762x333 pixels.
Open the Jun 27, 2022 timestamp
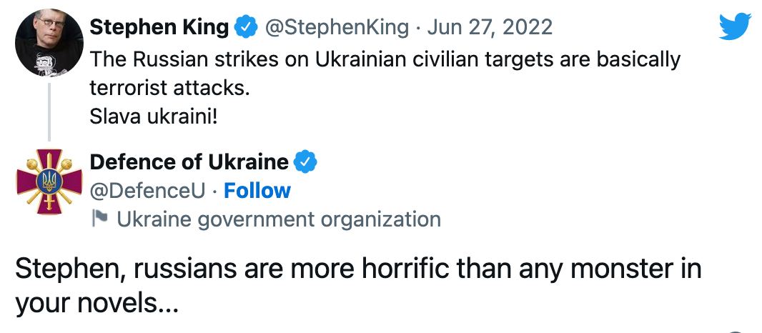(490, 28)
